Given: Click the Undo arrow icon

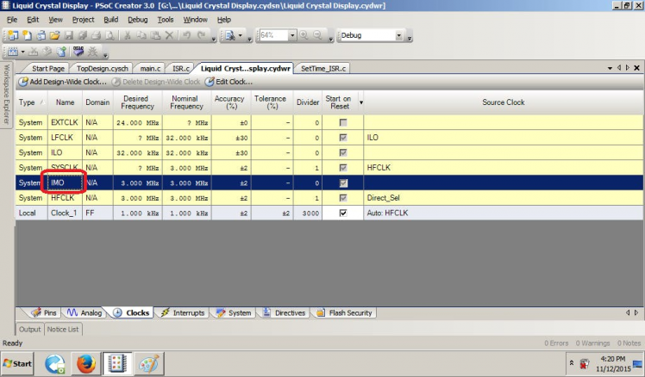Looking at the screenshot, I should coord(187,35).
